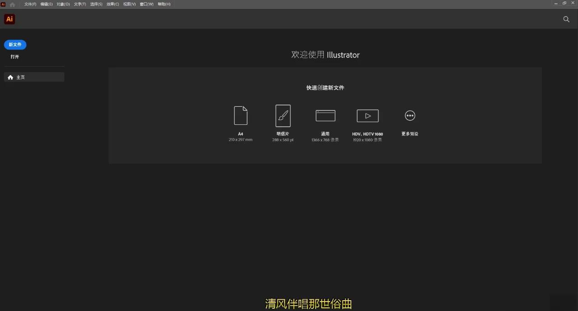578x311 pixels.
Task: Open 更多预设 more presets icon
Action: [410, 116]
